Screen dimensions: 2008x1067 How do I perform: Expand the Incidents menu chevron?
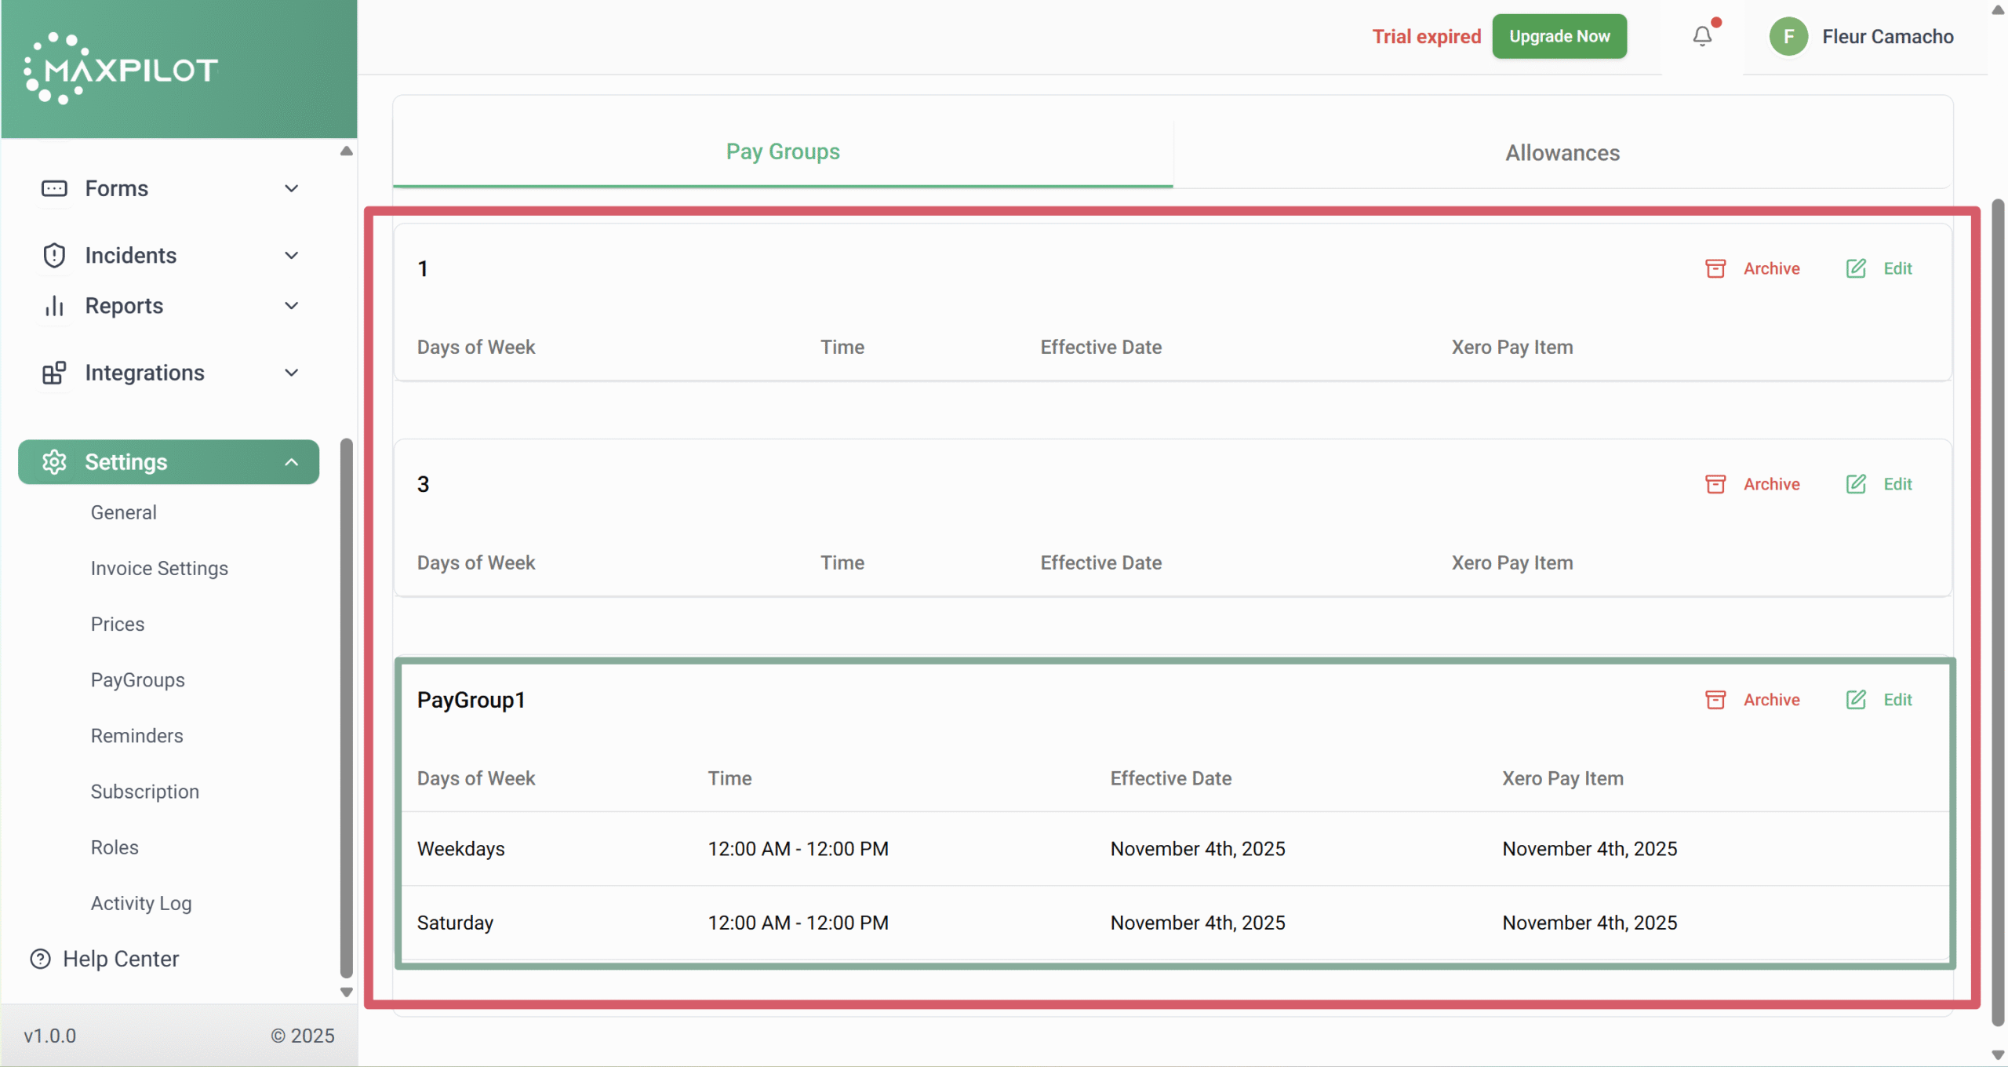coord(291,256)
